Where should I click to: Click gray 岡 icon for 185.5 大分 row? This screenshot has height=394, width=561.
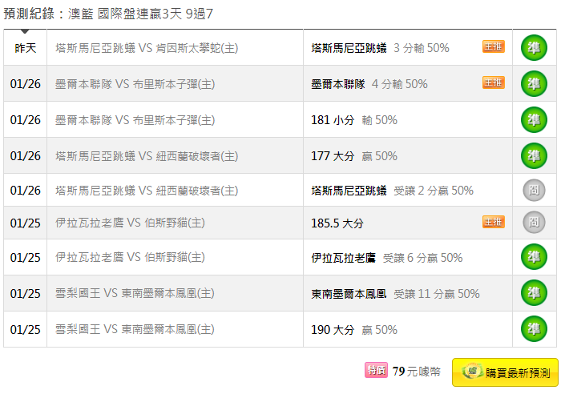click(x=534, y=223)
